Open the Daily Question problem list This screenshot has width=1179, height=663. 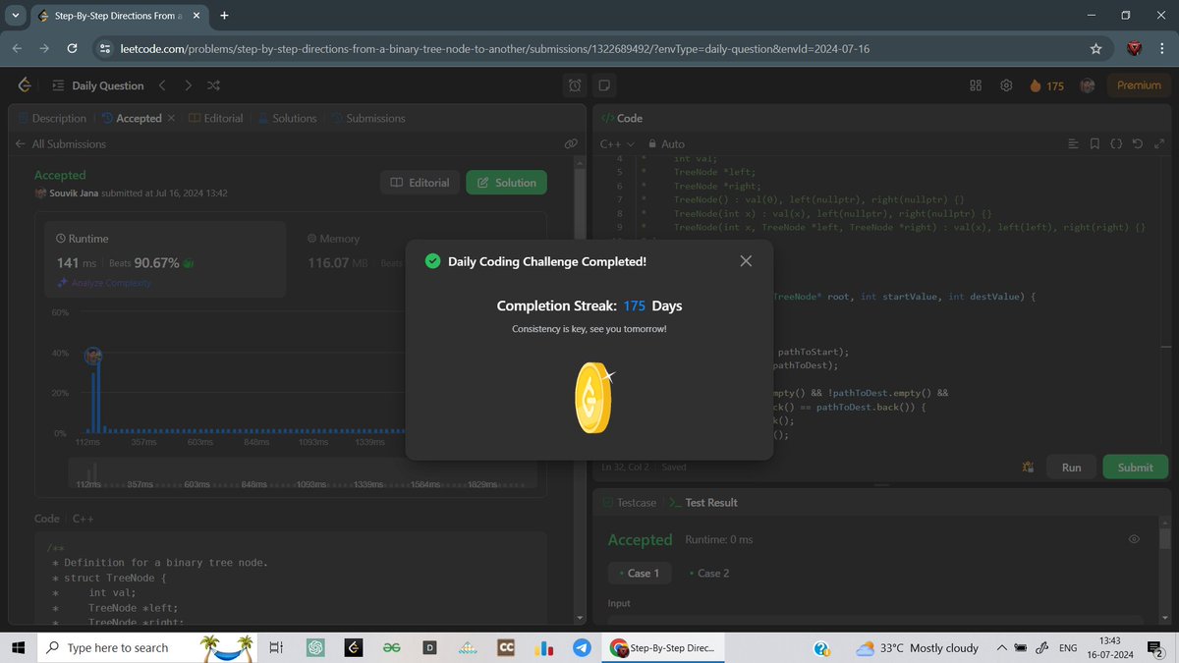(98, 85)
